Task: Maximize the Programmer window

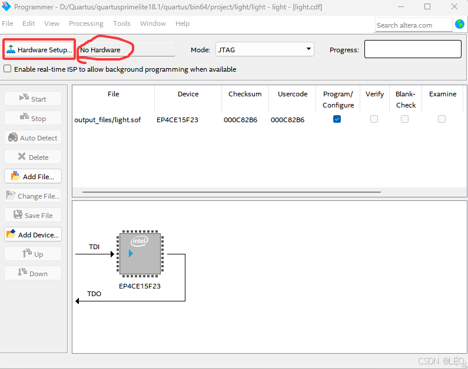Action: [x=427, y=6]
